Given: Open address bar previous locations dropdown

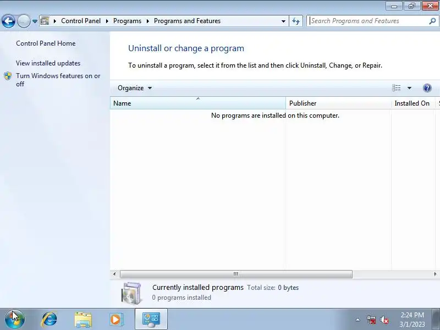Looking at the screenshot, I should point(283,21).
